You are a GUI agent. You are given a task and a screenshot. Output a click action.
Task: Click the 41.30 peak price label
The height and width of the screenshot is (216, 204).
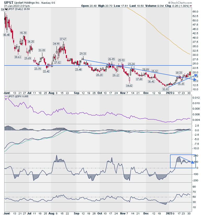click(23, 33)
